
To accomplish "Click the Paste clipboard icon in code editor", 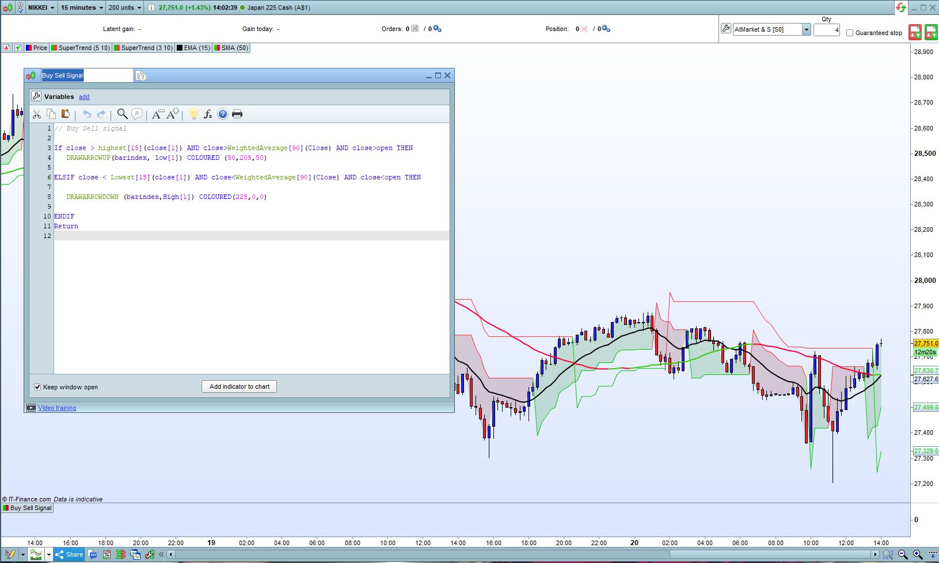I will click(x=65, y=114).
